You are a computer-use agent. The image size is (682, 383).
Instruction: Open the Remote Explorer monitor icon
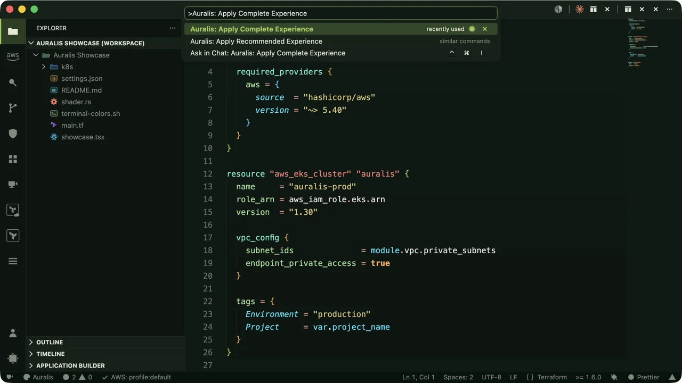(13, 185)
